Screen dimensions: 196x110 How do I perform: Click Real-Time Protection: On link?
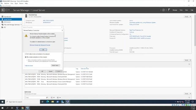136,30
